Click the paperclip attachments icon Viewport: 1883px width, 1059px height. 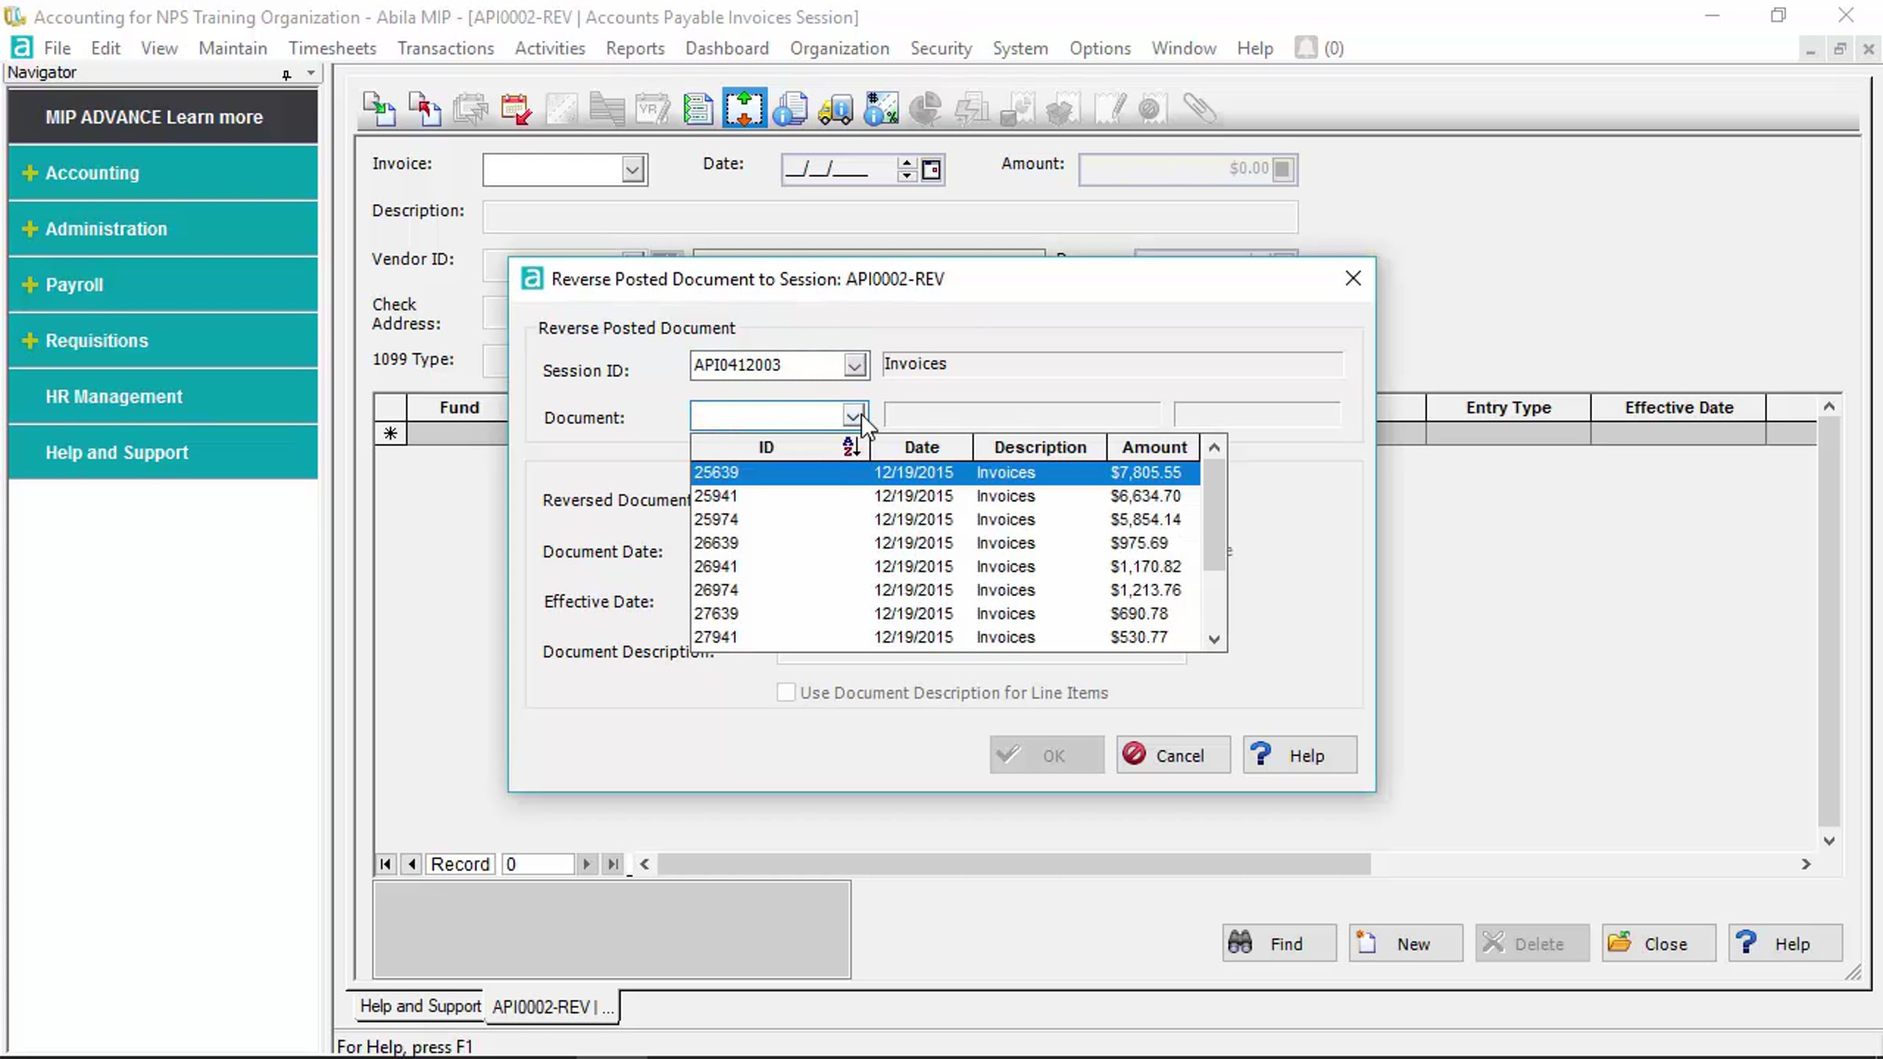[x=1200, y=108]
